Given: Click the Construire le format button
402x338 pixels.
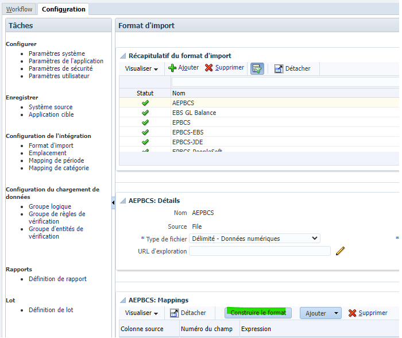Looking at the screenshot, I should tap(258, 313).
